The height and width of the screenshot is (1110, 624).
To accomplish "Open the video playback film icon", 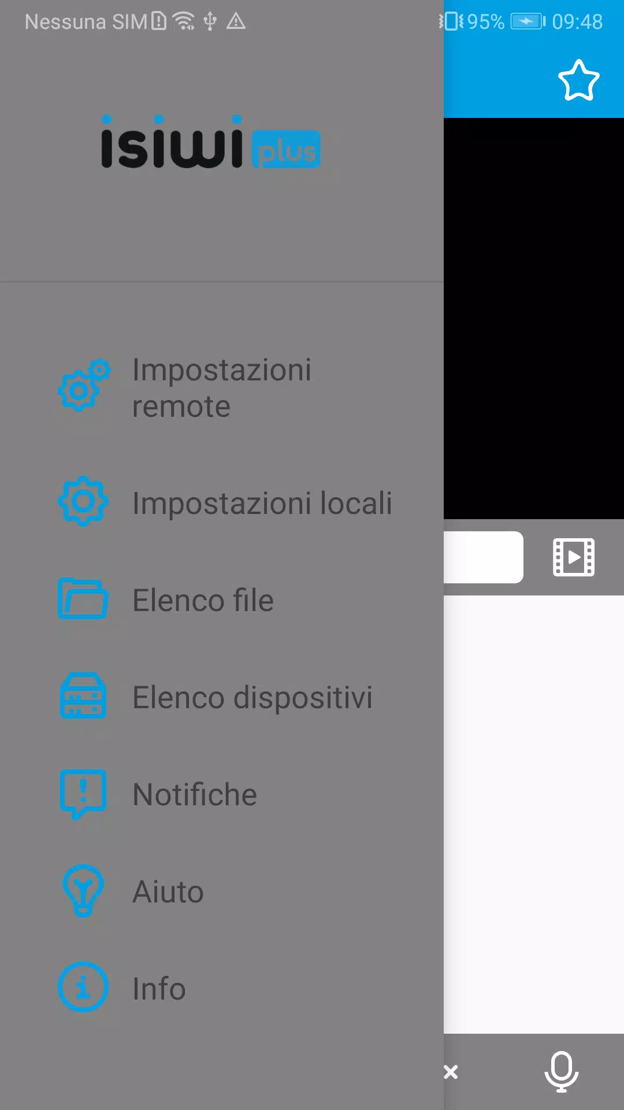I will coord(574,557).
